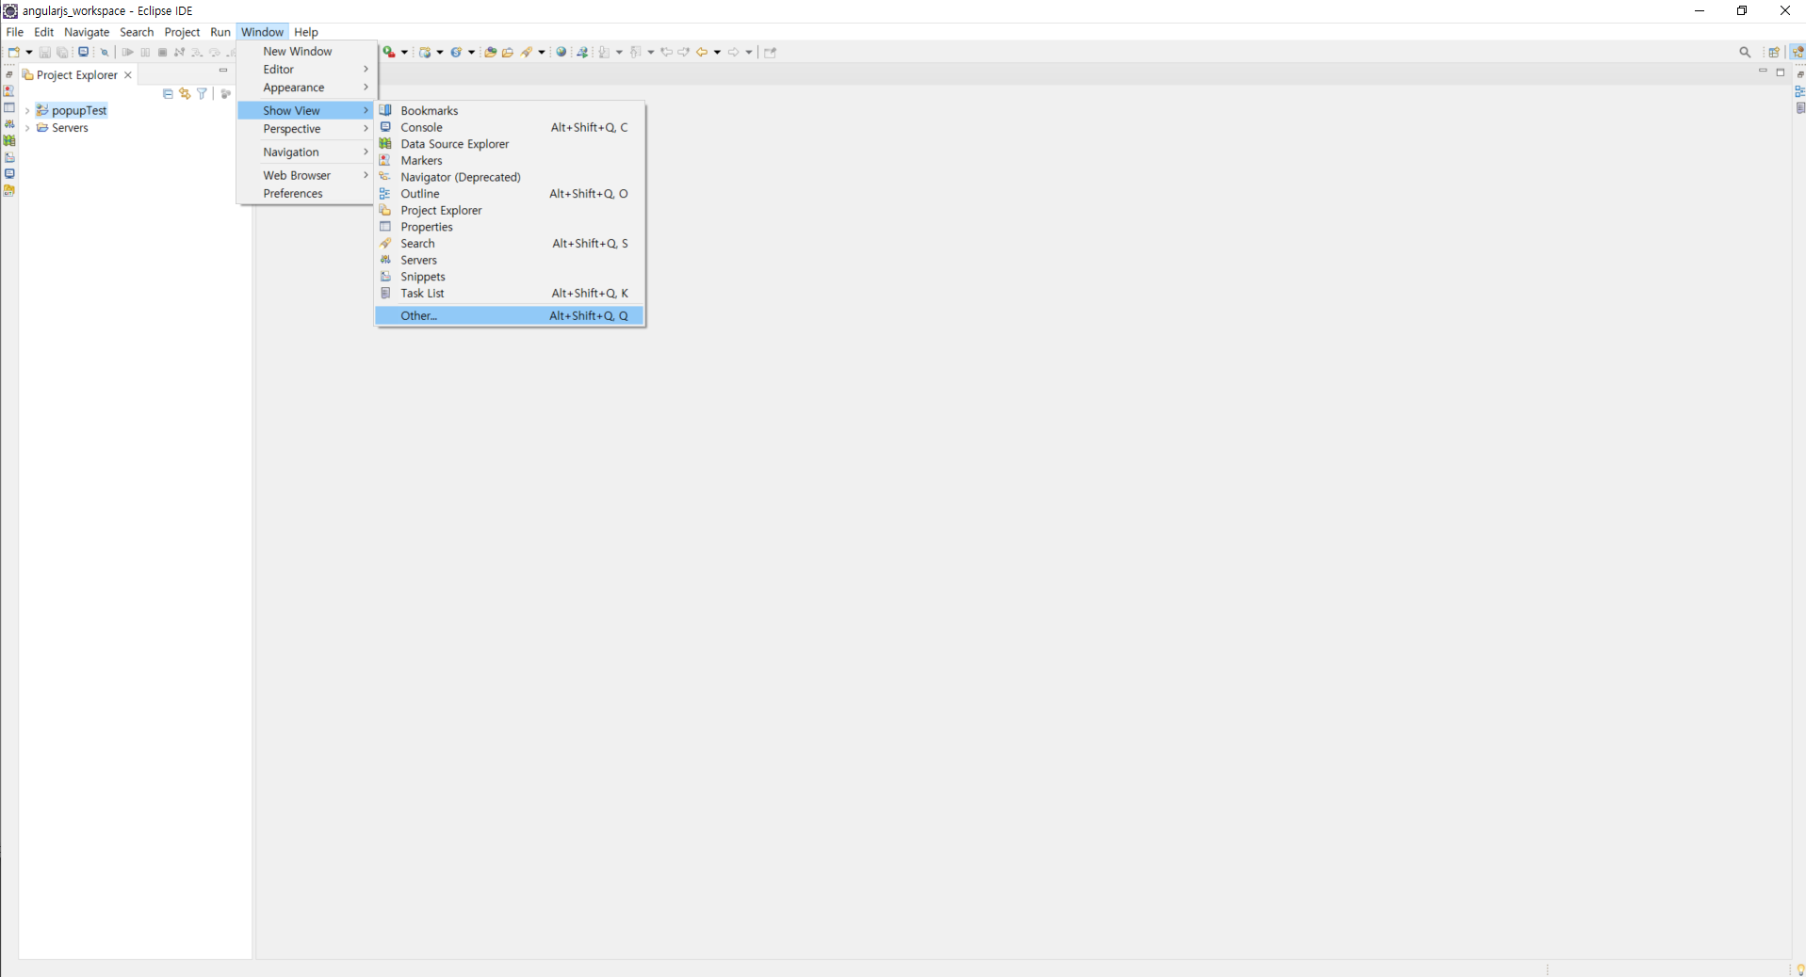The width and height of the screenshot is (1806, 977).
Task: Click the Resume debug icon
Action: 127,53
